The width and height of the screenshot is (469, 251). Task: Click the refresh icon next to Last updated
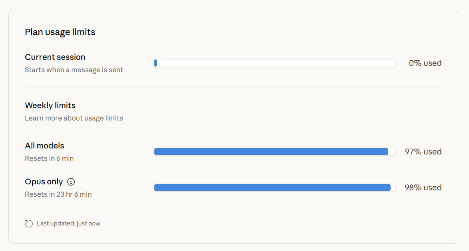[29, 223]
